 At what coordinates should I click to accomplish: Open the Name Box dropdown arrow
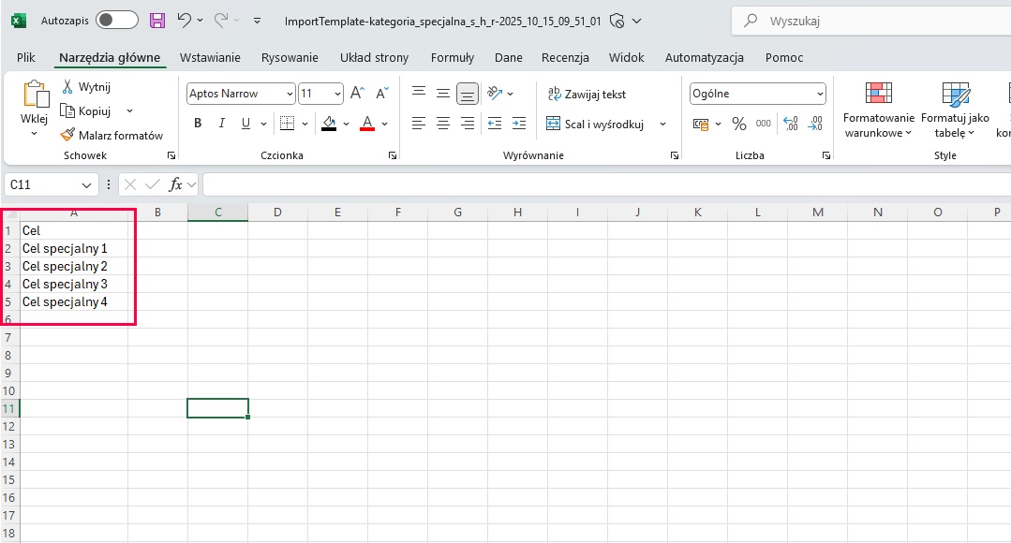[87, 185]
